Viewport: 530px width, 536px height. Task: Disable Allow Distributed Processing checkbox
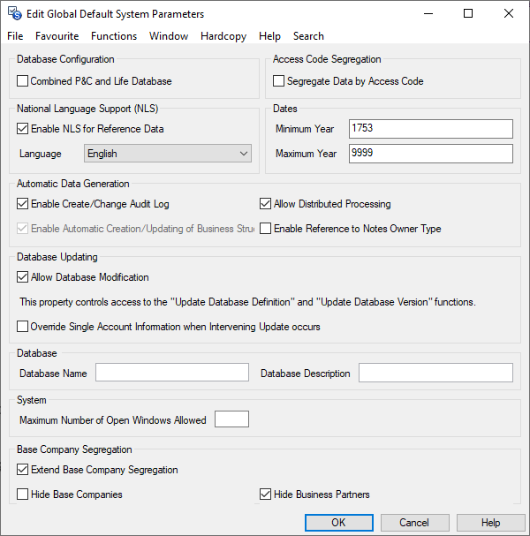tap(266, 204)
